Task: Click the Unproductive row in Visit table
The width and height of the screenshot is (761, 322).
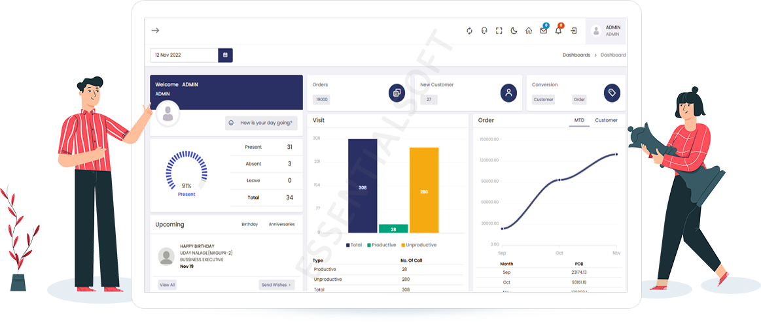Action: click(x=387, y=280)
